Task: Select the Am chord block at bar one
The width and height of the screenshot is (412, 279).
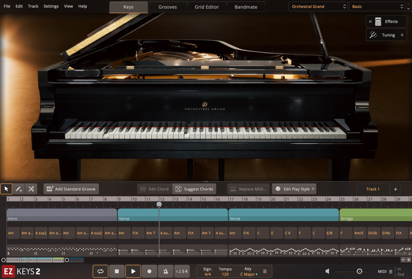Action: click(x=13, y=233)
